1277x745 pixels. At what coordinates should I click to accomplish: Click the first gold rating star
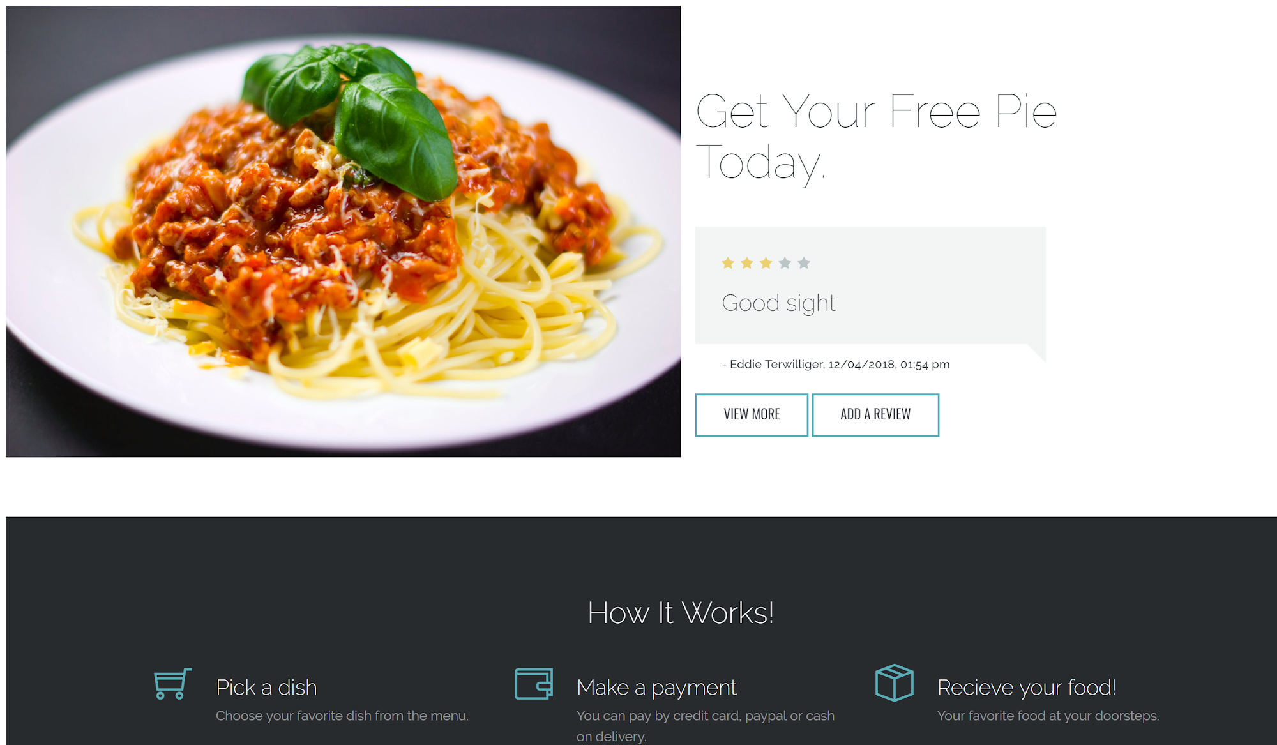(x=727, y=263)
